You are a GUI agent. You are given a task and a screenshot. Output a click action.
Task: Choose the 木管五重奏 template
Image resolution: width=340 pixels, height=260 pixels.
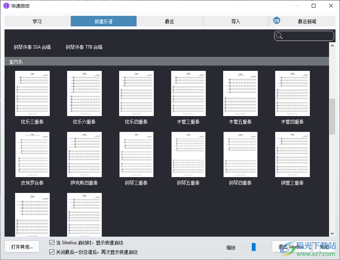[240, 93]
